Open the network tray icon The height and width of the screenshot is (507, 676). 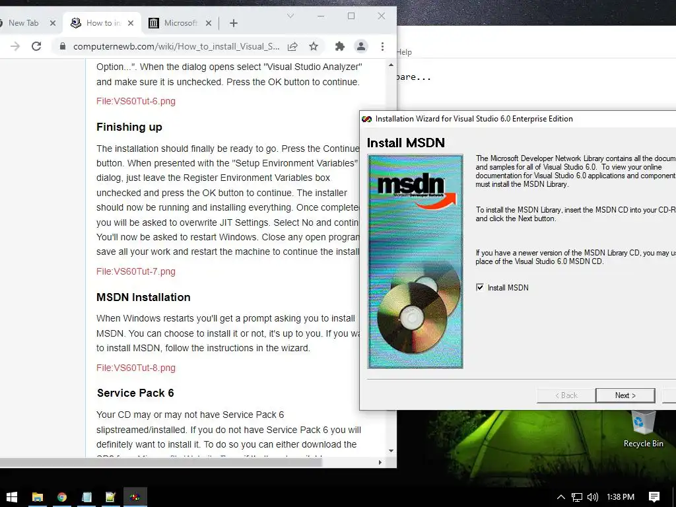[577, 497]
